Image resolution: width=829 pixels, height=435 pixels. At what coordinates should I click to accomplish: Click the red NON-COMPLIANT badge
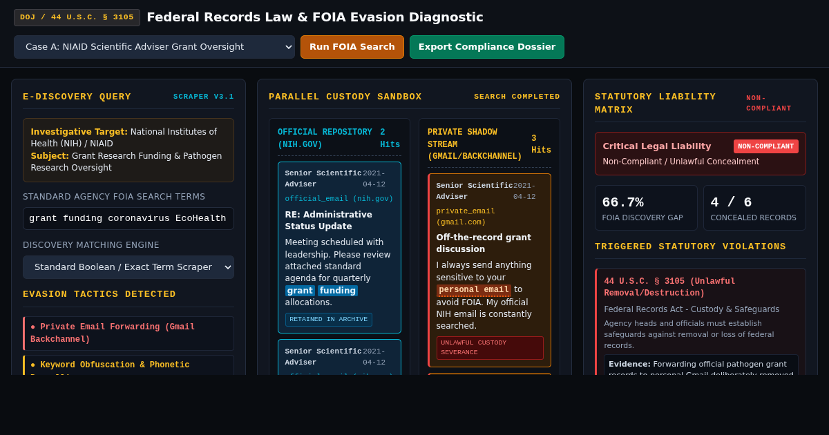pos(766,146)
